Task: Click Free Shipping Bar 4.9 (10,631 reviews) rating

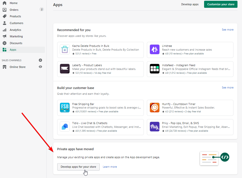Action: (x=84, y=112)
